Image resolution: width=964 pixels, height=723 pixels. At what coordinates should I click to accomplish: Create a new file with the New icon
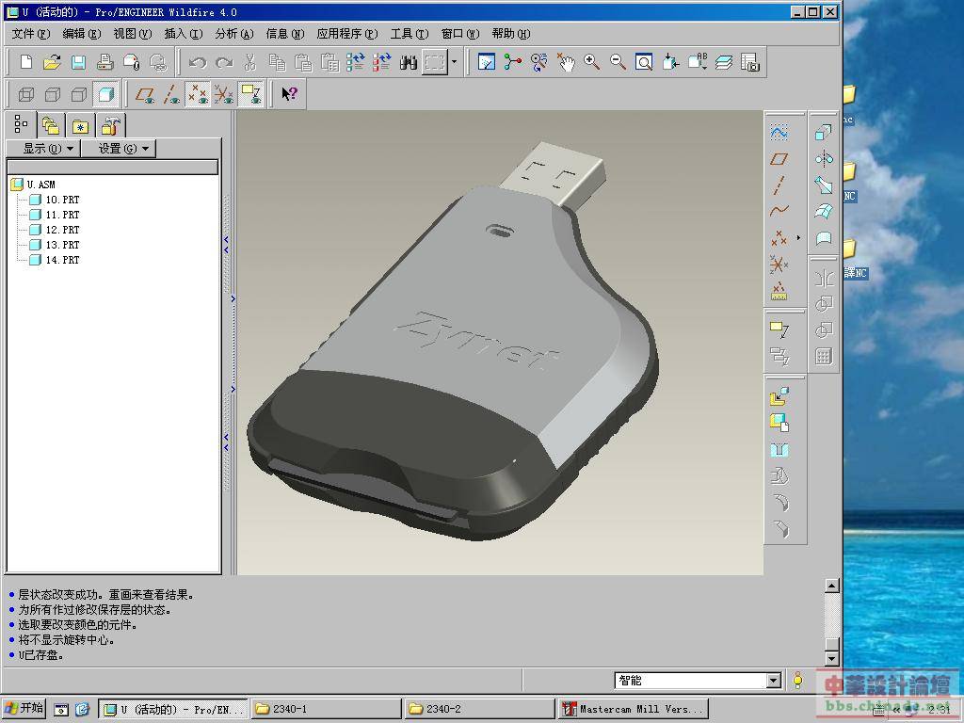25,62
